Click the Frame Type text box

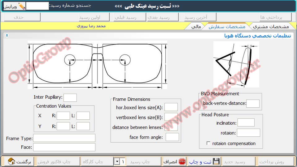tap(64, 138)
